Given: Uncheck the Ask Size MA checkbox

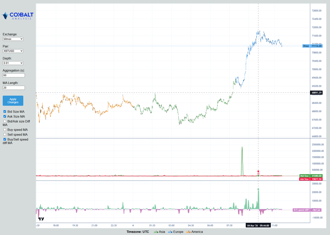Looking at the screenshot, I should coord(5,117).
